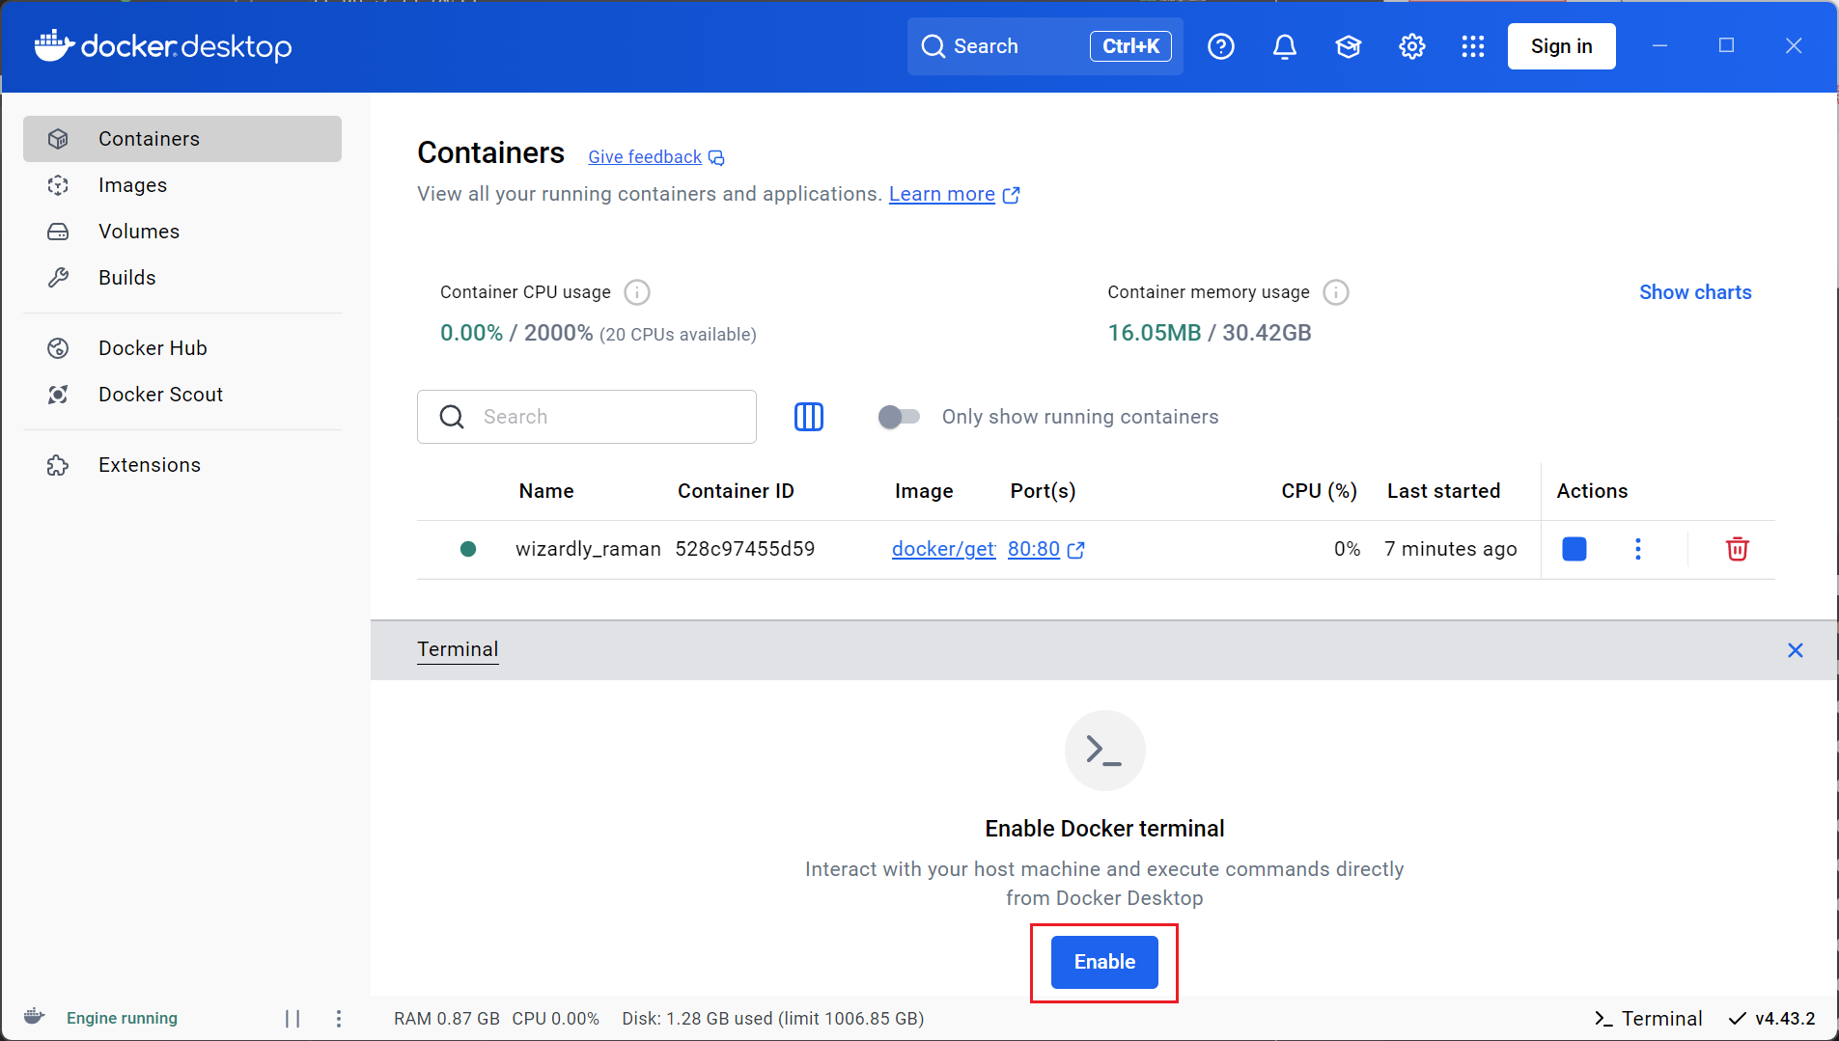Open the Show charts link
The image size is (1839, 1041).
pyautogui.click(x=1693, y=292)
